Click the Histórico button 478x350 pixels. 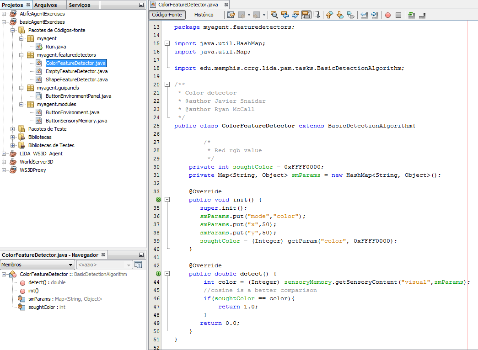[204, 15]
